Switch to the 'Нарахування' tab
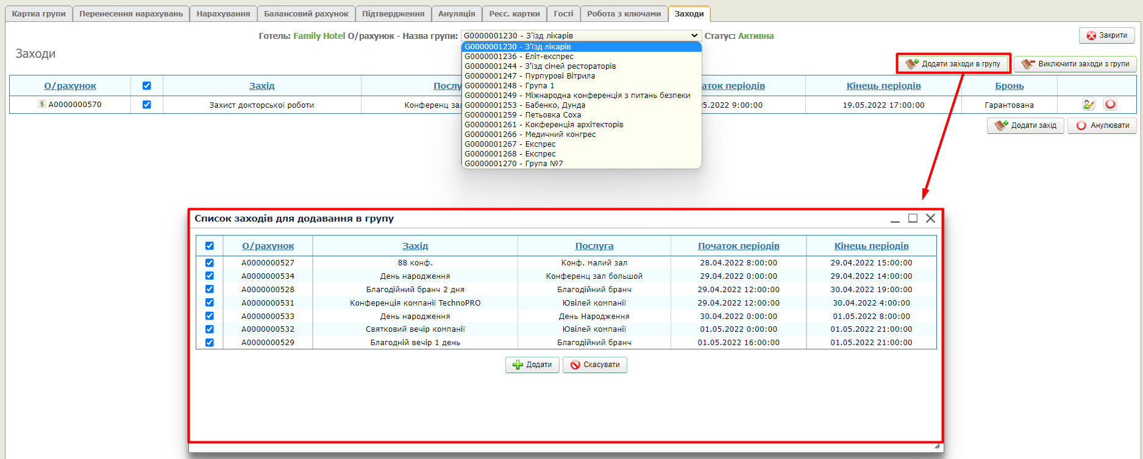Image resolution: width=1143 pixels, height=459 pixels. pyautogui.click(x=223, y=13)
